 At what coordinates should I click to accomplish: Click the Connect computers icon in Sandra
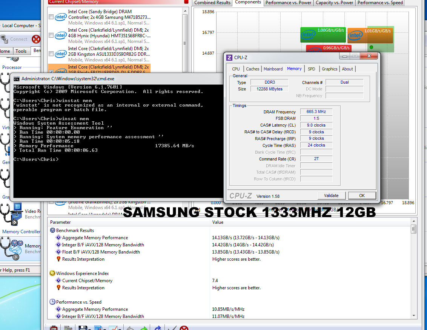tap(5, 39)
